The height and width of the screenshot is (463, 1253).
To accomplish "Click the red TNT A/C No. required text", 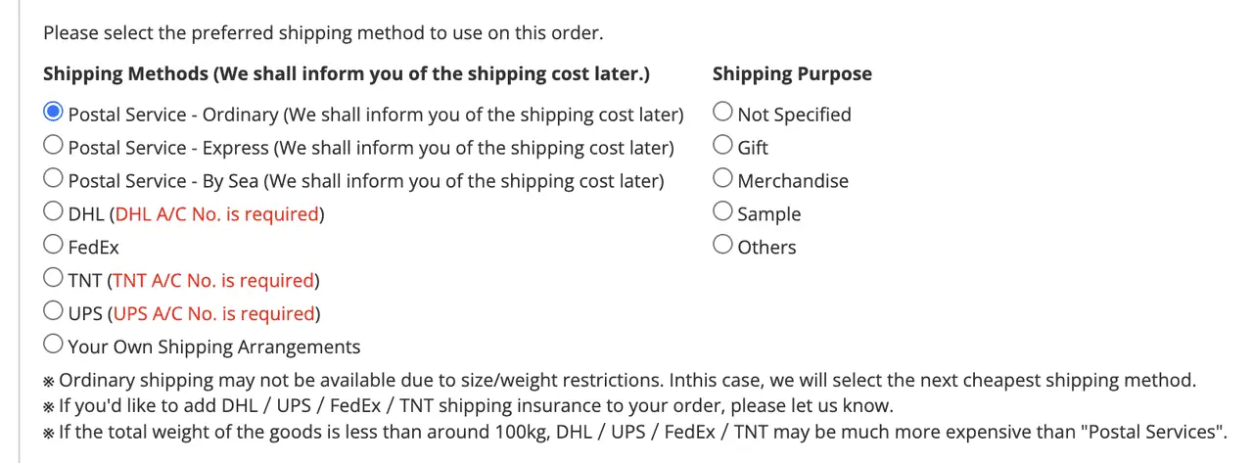I will [x=213, y=281].
